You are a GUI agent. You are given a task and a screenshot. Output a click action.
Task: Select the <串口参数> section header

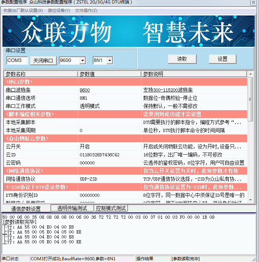[125, 82]
